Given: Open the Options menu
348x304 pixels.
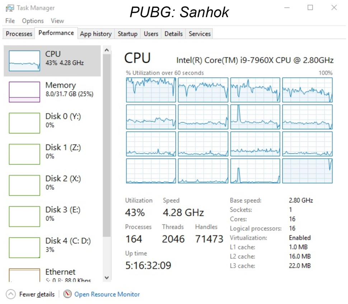Looking at the screenshot, I should (x=32, y=21).
